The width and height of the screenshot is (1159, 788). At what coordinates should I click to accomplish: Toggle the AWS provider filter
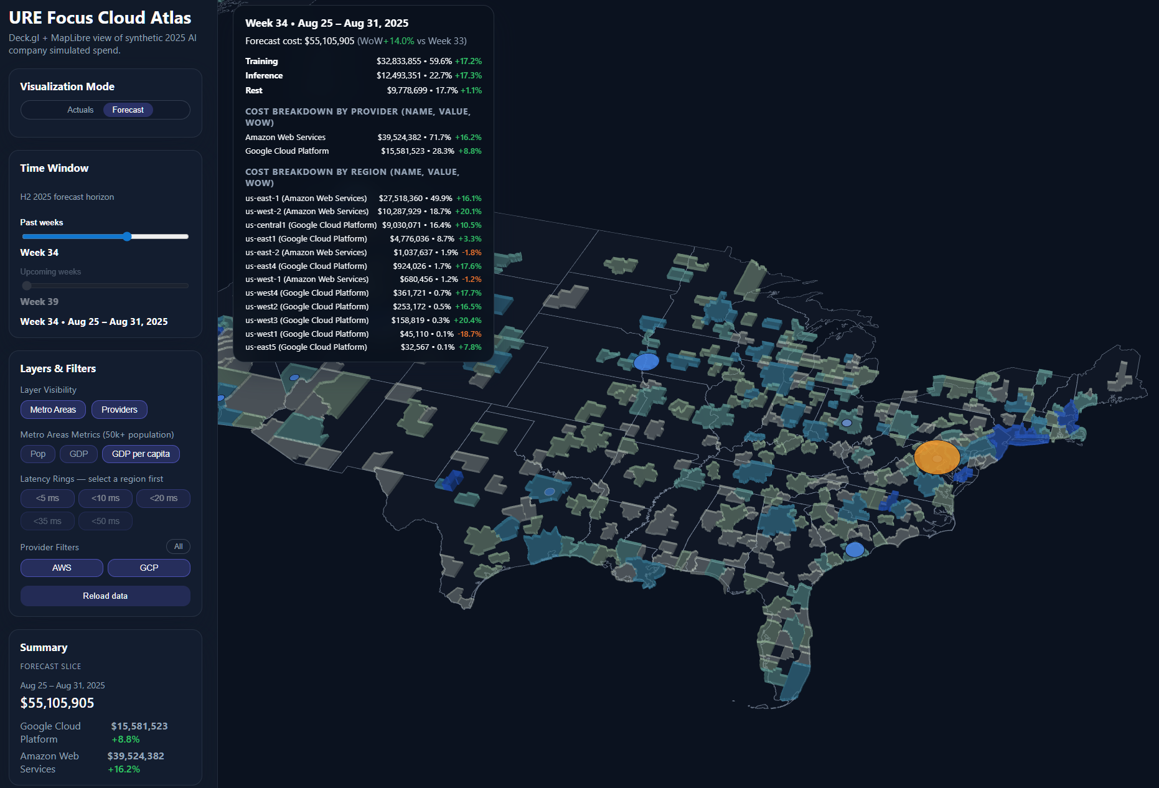coord(62,568)
